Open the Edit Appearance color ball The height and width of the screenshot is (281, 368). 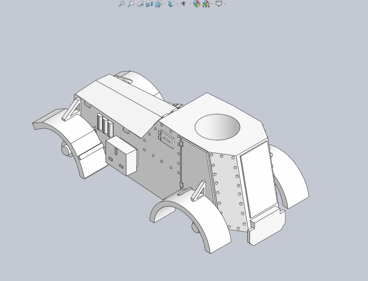[197, 4]
